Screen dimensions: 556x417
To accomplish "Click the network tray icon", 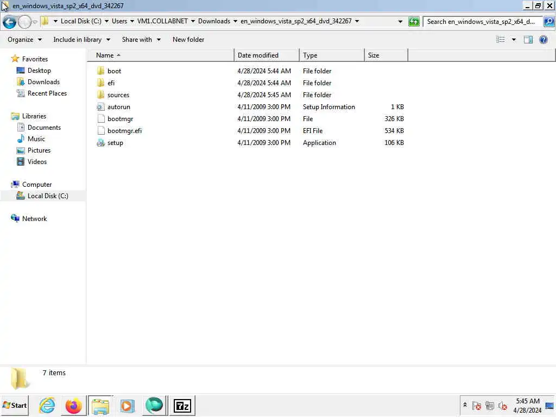I will [x=490, y=406].
